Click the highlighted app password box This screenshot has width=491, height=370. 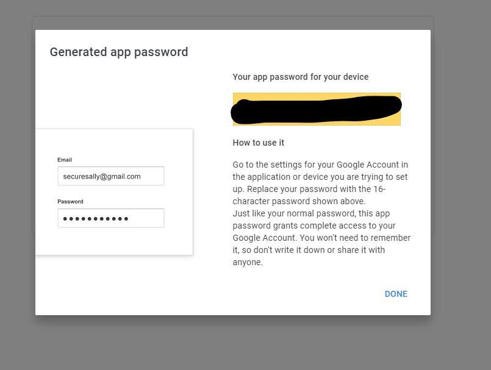point(316,109)
